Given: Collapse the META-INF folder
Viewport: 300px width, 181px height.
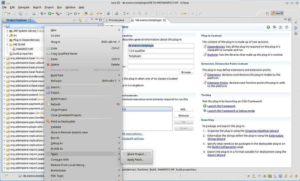Looking at the screenshot, I should 7,44.
